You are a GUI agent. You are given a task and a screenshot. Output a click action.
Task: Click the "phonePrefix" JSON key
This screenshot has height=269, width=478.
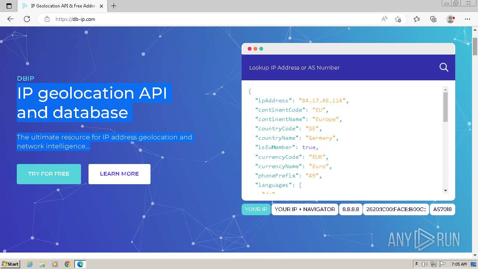pyautogui.click(x=277, y=176)
